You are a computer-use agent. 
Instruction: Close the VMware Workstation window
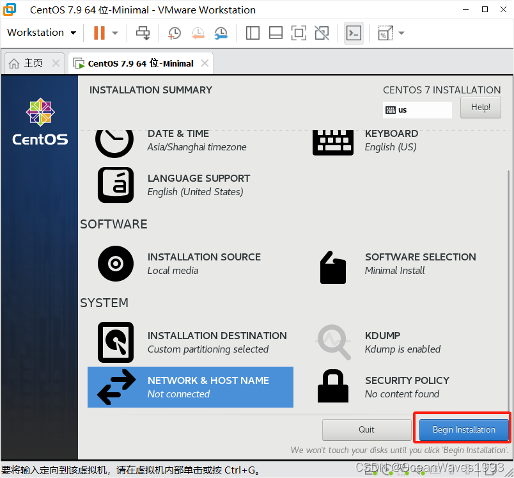pyautogui.click(x=504, y=10)
